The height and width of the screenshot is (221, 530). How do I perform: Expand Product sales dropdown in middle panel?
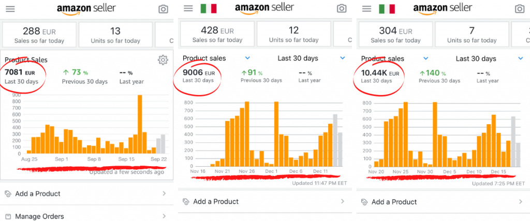coord(247,58)
